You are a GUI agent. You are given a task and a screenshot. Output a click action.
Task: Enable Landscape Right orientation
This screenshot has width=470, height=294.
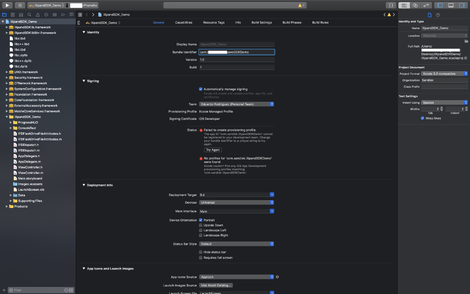(x=200, y=235)
